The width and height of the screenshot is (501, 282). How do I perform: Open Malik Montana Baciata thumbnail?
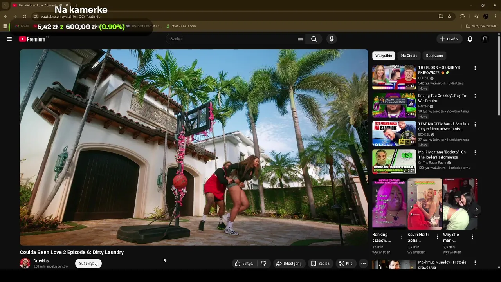[x=394, y=162]
